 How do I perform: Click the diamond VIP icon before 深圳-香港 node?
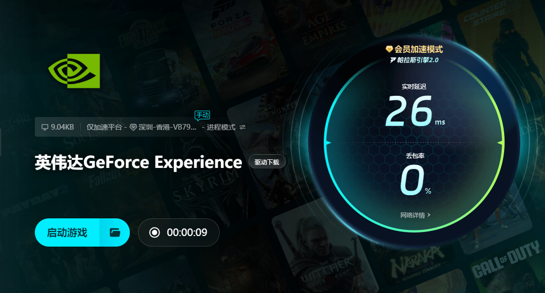(133, 128)
